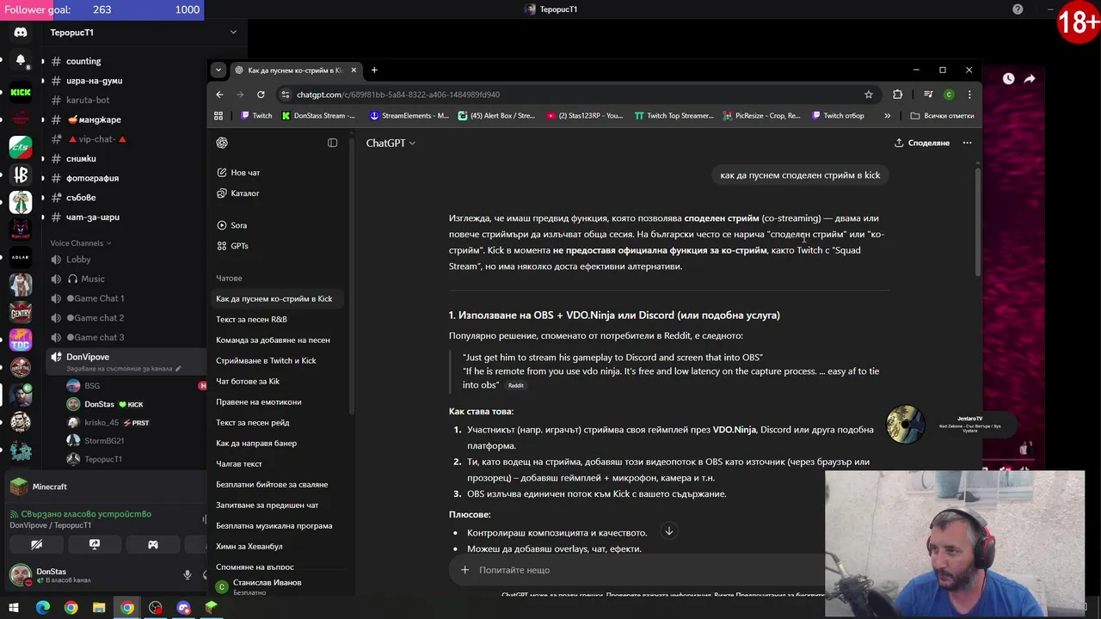
Task: Share your screen in Discord voice panel
Action: [95, 544]
